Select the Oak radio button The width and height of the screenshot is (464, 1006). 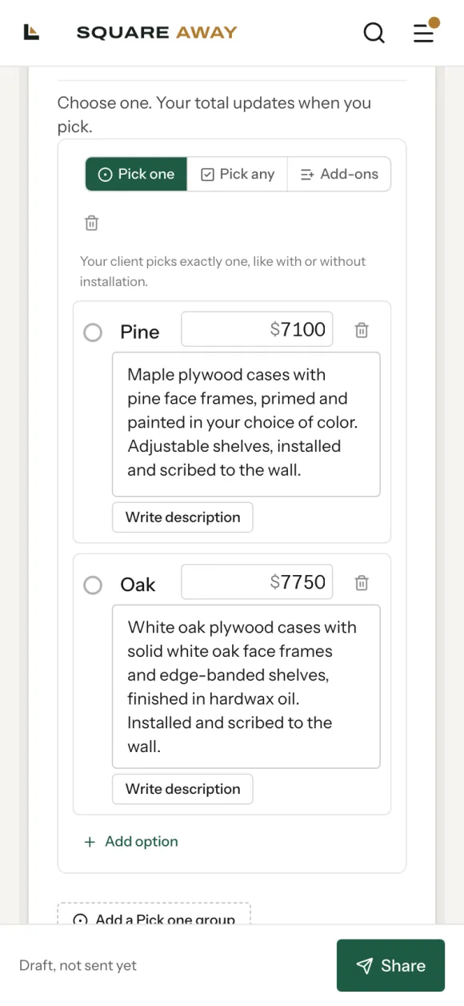(93, 585)
